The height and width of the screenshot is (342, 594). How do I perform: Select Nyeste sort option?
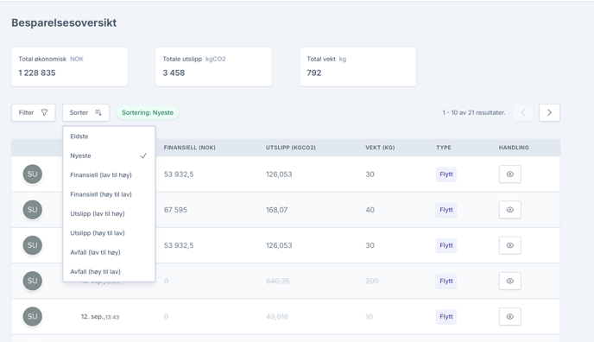pos(109,155)
